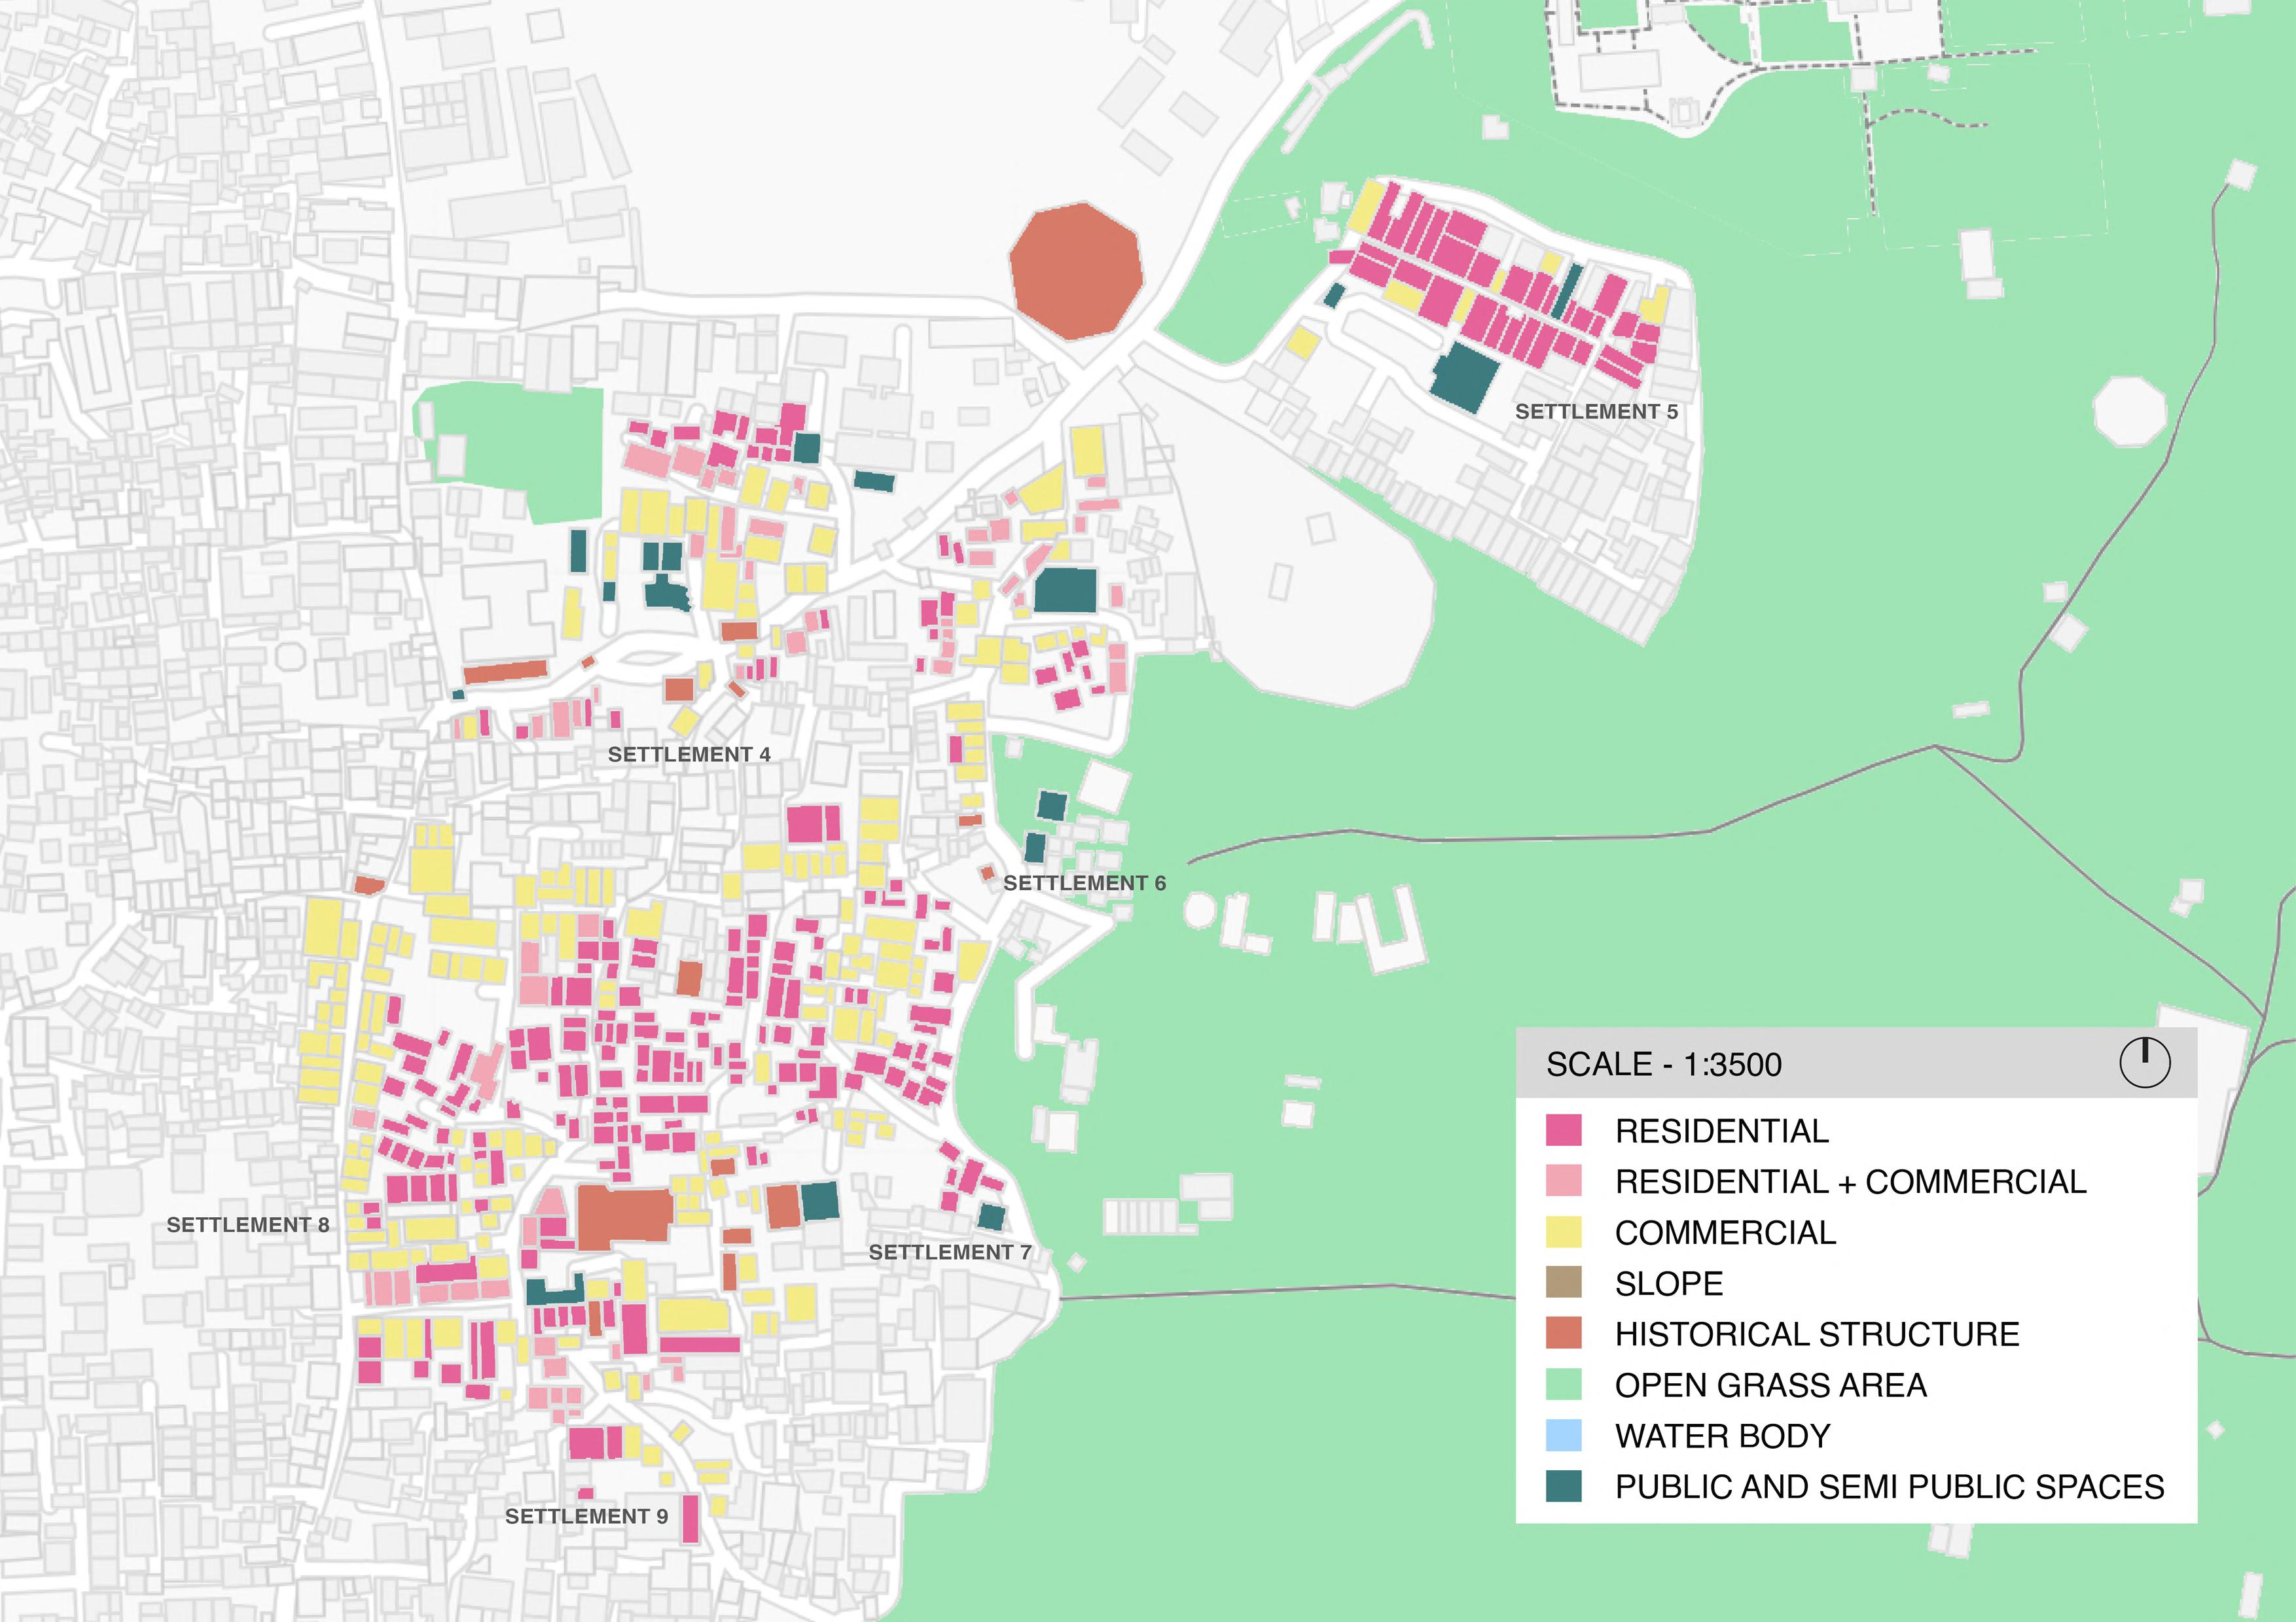Click the SETTLEMENT 9 label
This screenshot has height=1622, width=2296.
586,1516
